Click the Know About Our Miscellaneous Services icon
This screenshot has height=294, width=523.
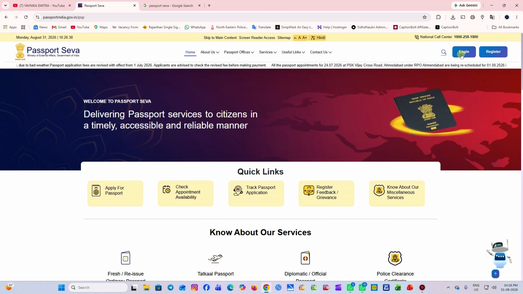379,191
